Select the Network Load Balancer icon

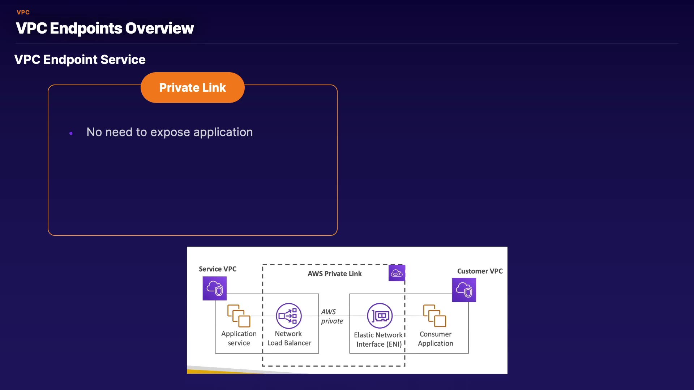click(x=288, y=316)
